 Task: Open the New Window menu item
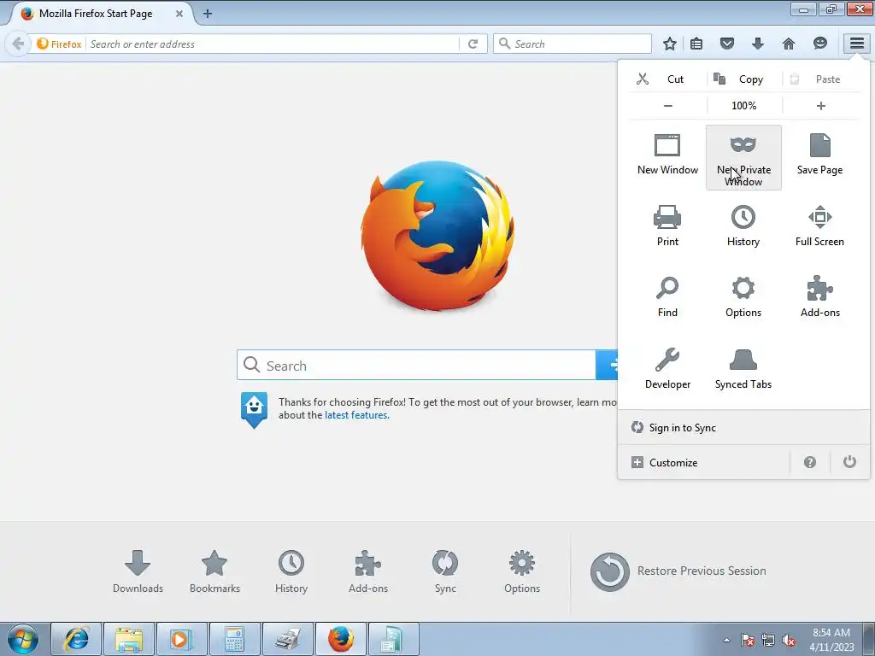[667, 155]
